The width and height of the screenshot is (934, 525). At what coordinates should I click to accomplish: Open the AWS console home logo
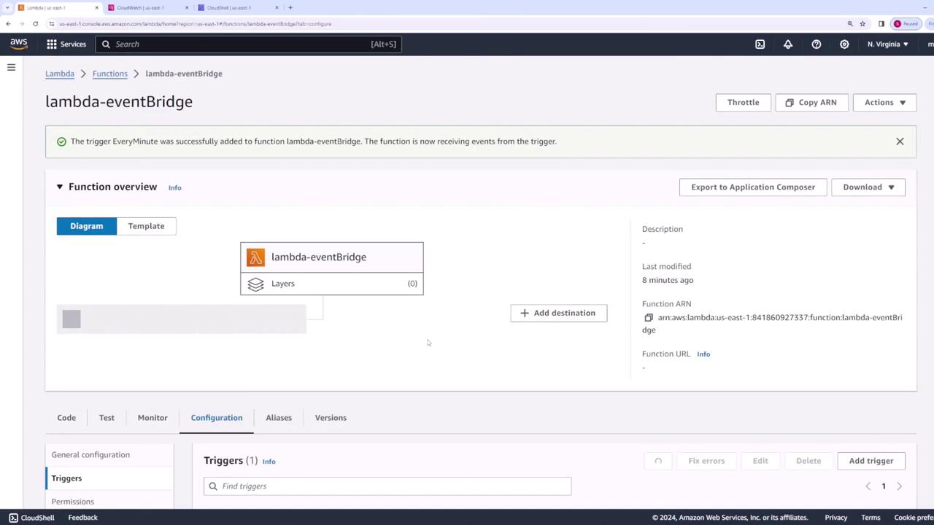coord(19,44)
